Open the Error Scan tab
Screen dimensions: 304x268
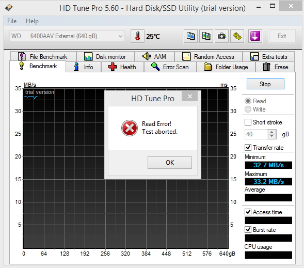coord(170,67)
